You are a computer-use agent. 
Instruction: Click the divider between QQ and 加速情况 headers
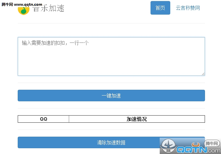tap(69, 119)
